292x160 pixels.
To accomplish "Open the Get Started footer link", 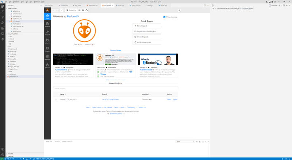I will coord(108,107).
